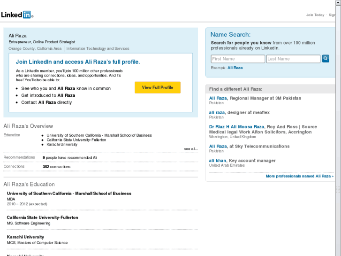Click the LinkedIn logo
The image size is (341, 256).
pos(16,15)
